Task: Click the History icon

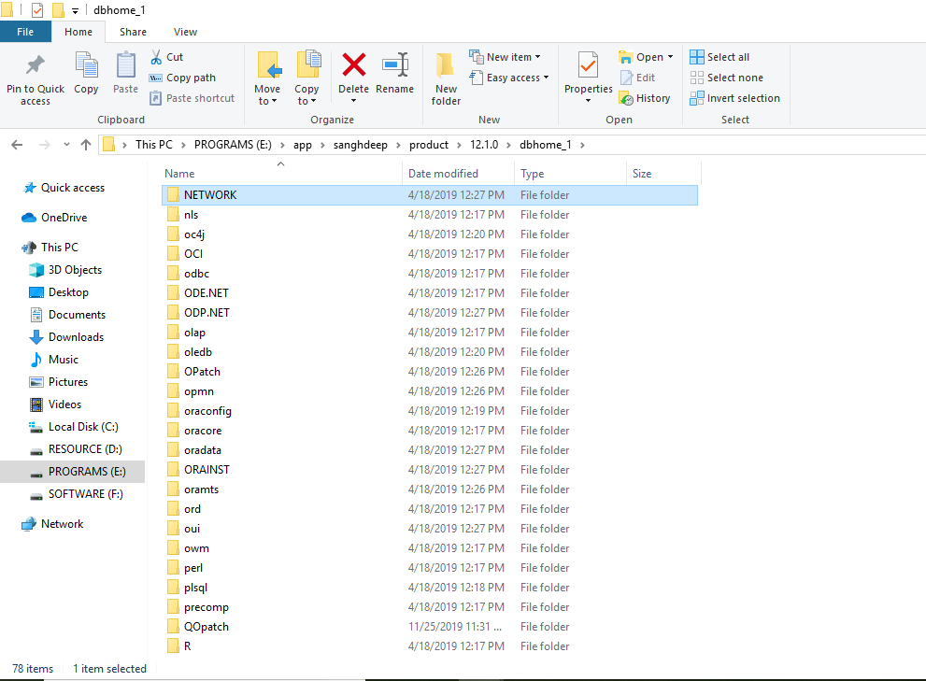Action: point(646,97)
